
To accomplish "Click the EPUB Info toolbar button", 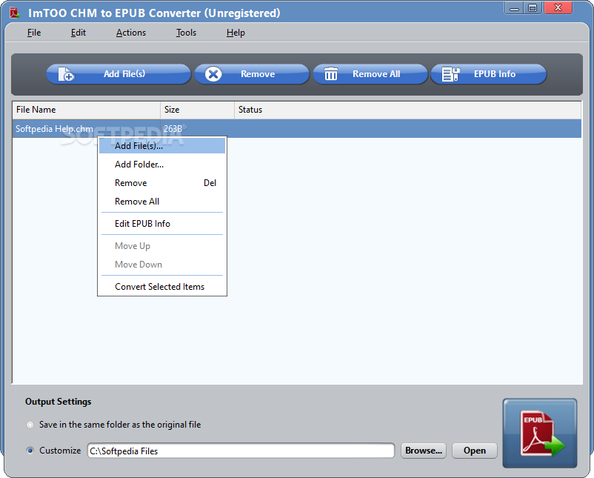I will point(488,74).
